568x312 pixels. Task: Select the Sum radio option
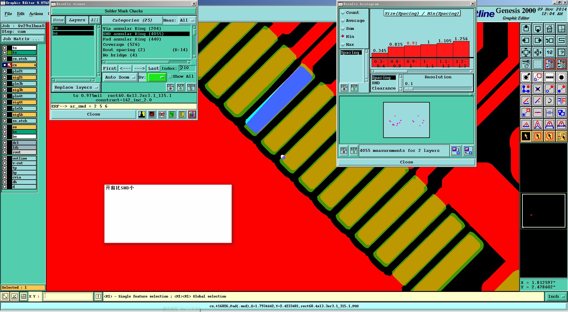(343, 29)
